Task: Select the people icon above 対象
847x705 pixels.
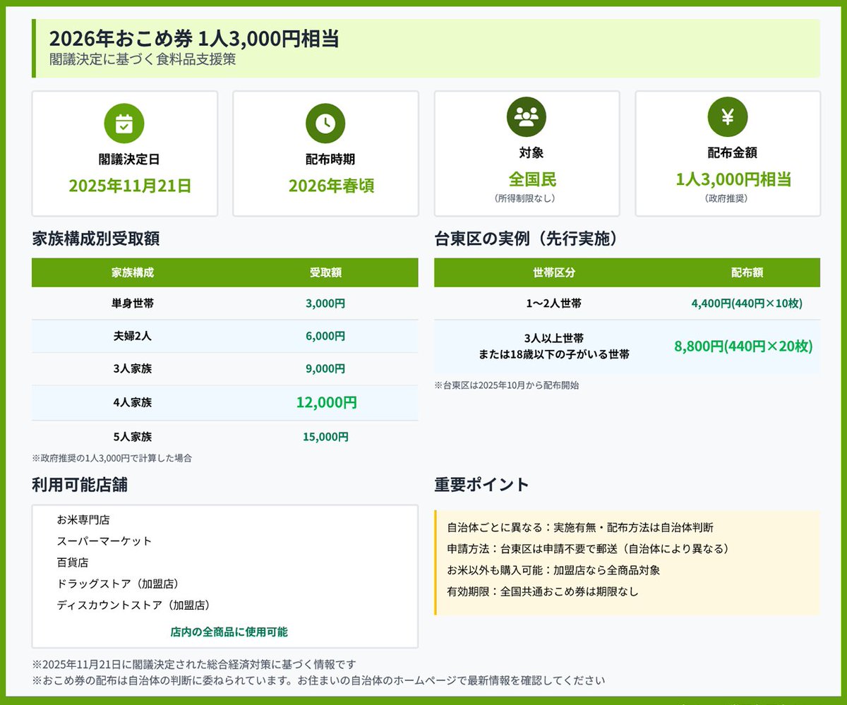Action: pyautogui.click(x=528, y=117)
